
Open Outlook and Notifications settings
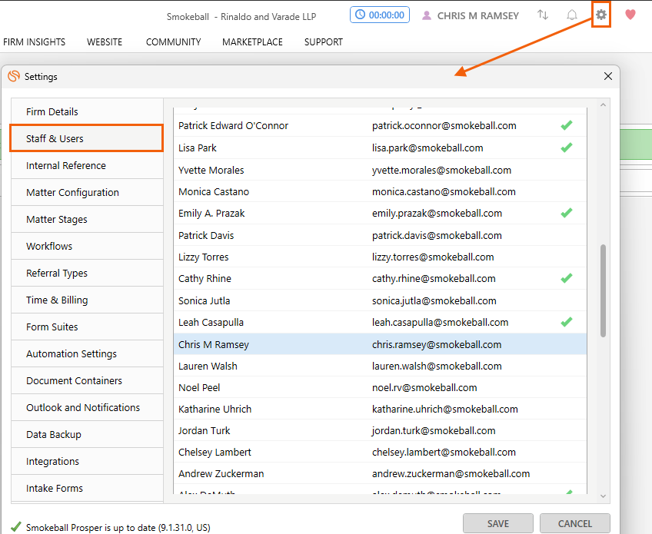(x=87, y=408)
